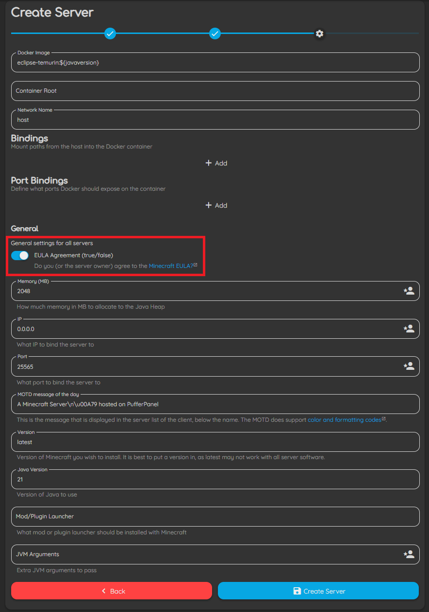Click the gear icon on the progress stepper
Image resolution: width=429 pixels, height=612 pixels.
point(319,33)
